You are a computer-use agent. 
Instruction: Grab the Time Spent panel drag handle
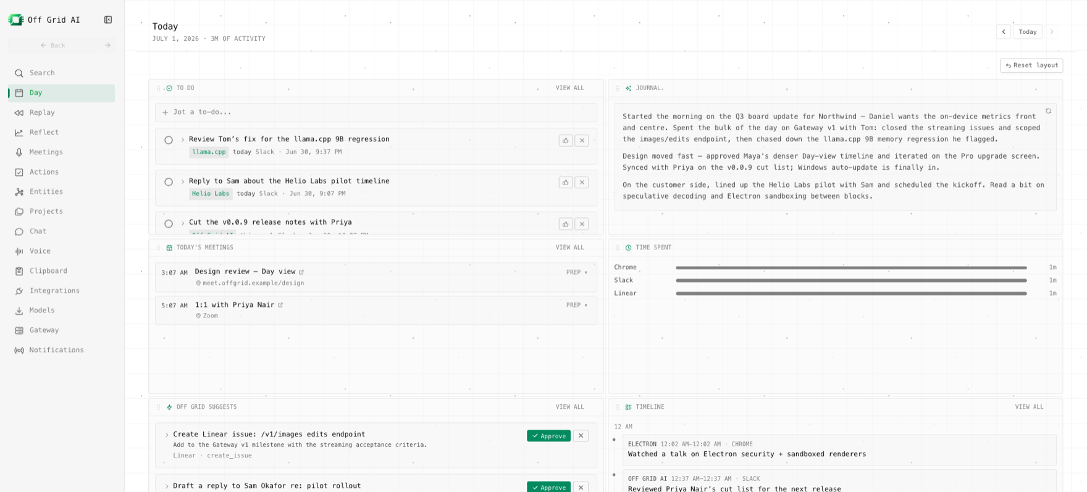click(x=618, y=248)
